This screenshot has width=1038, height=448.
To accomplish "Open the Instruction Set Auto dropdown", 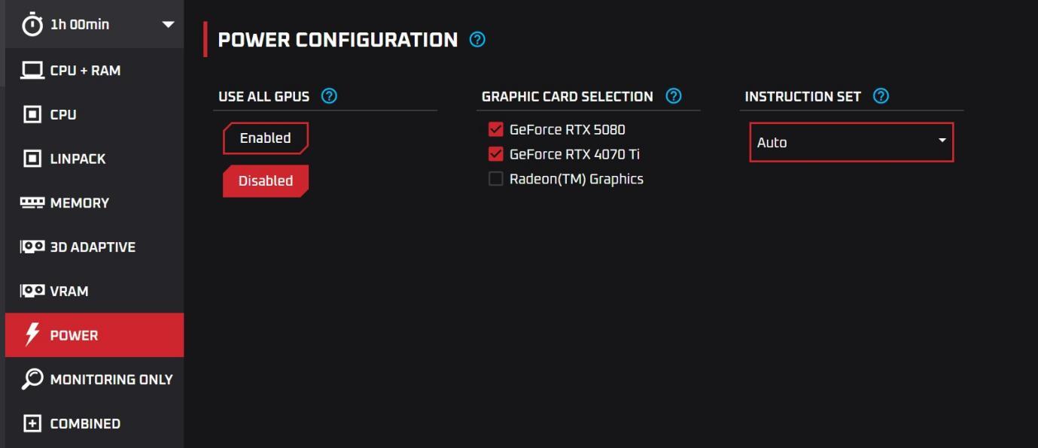I will pyautogui.click(x=851, y=142).
